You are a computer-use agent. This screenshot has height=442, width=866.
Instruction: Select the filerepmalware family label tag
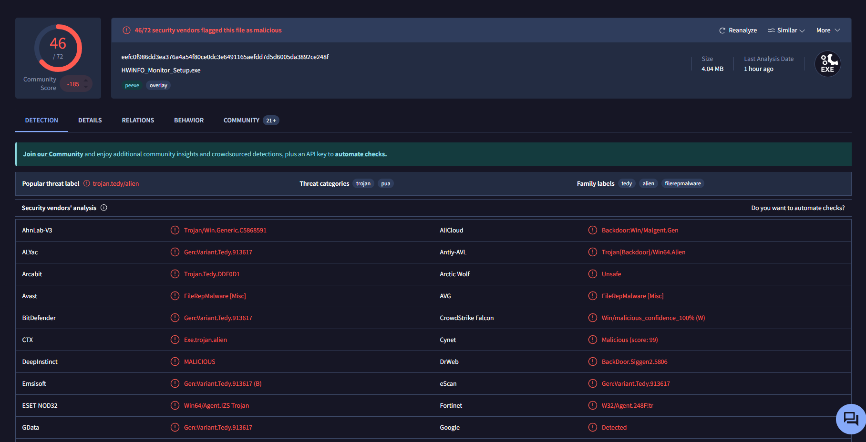pos(682,183)
